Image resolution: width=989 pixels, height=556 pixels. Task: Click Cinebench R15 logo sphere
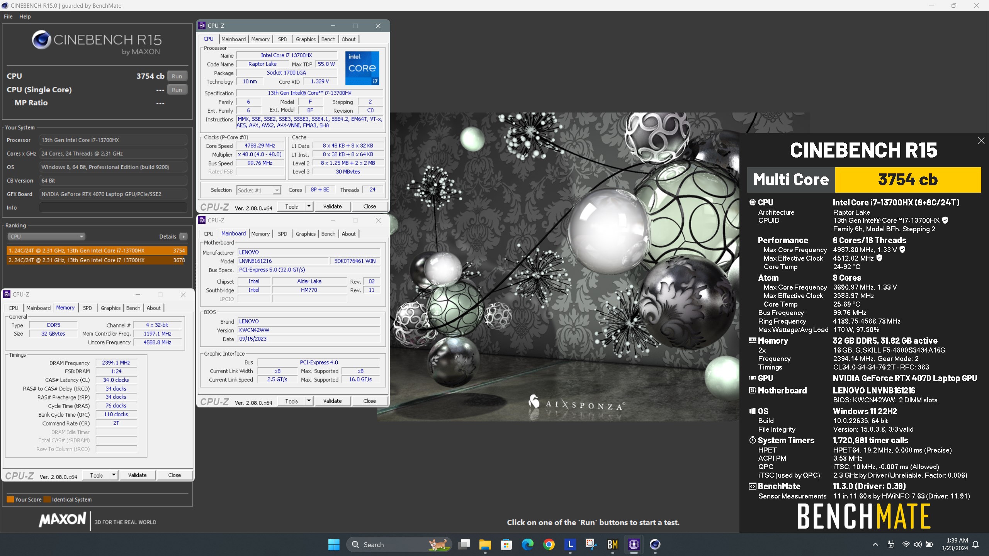click(x=41, y=39)
